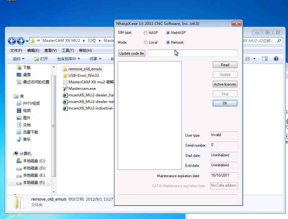Select 最近访问的位置 in navigation pane
The image size is (288, 219).
tap(33, 82)
